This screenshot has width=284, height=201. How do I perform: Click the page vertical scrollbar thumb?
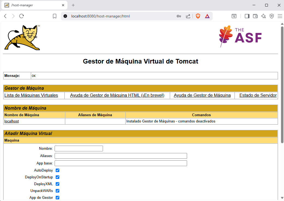point(282,85)
